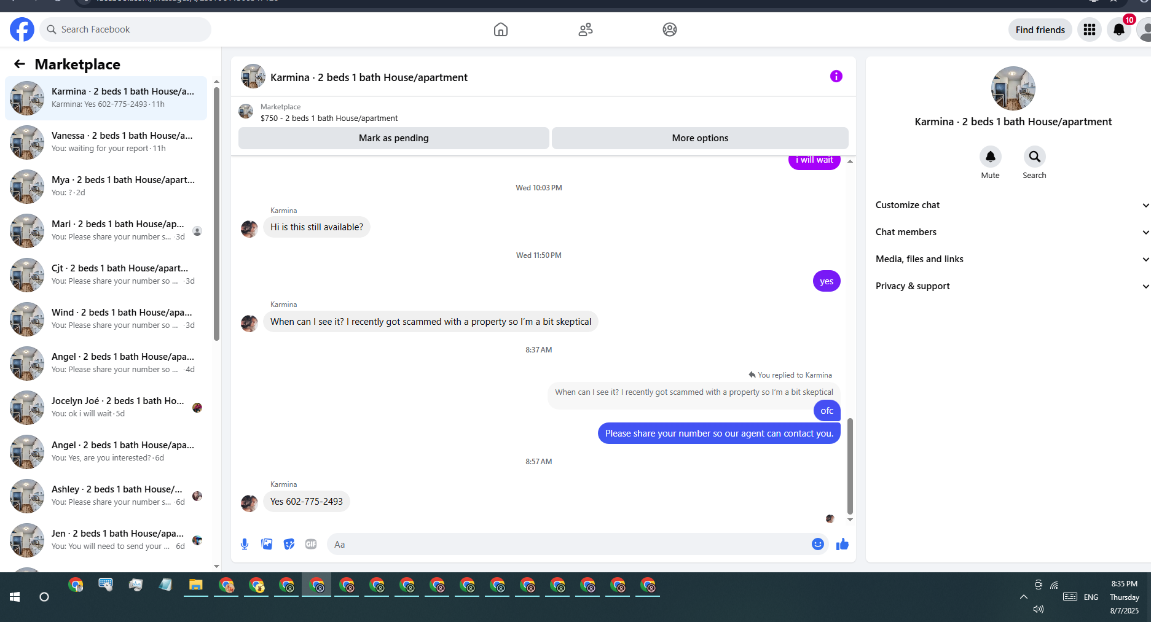Click the chat messages scrollbar
Image resolution: width=1151 pixels, height=622 pixels.
pos(850,466)
